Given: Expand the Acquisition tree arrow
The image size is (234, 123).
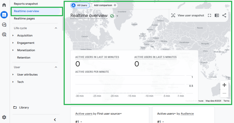Looking at the screenshot, I should point(13,35).
